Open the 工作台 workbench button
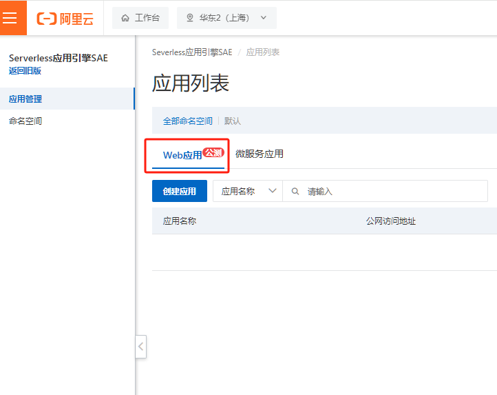Viewport: 497px width, 395px height. coord(140,18)
